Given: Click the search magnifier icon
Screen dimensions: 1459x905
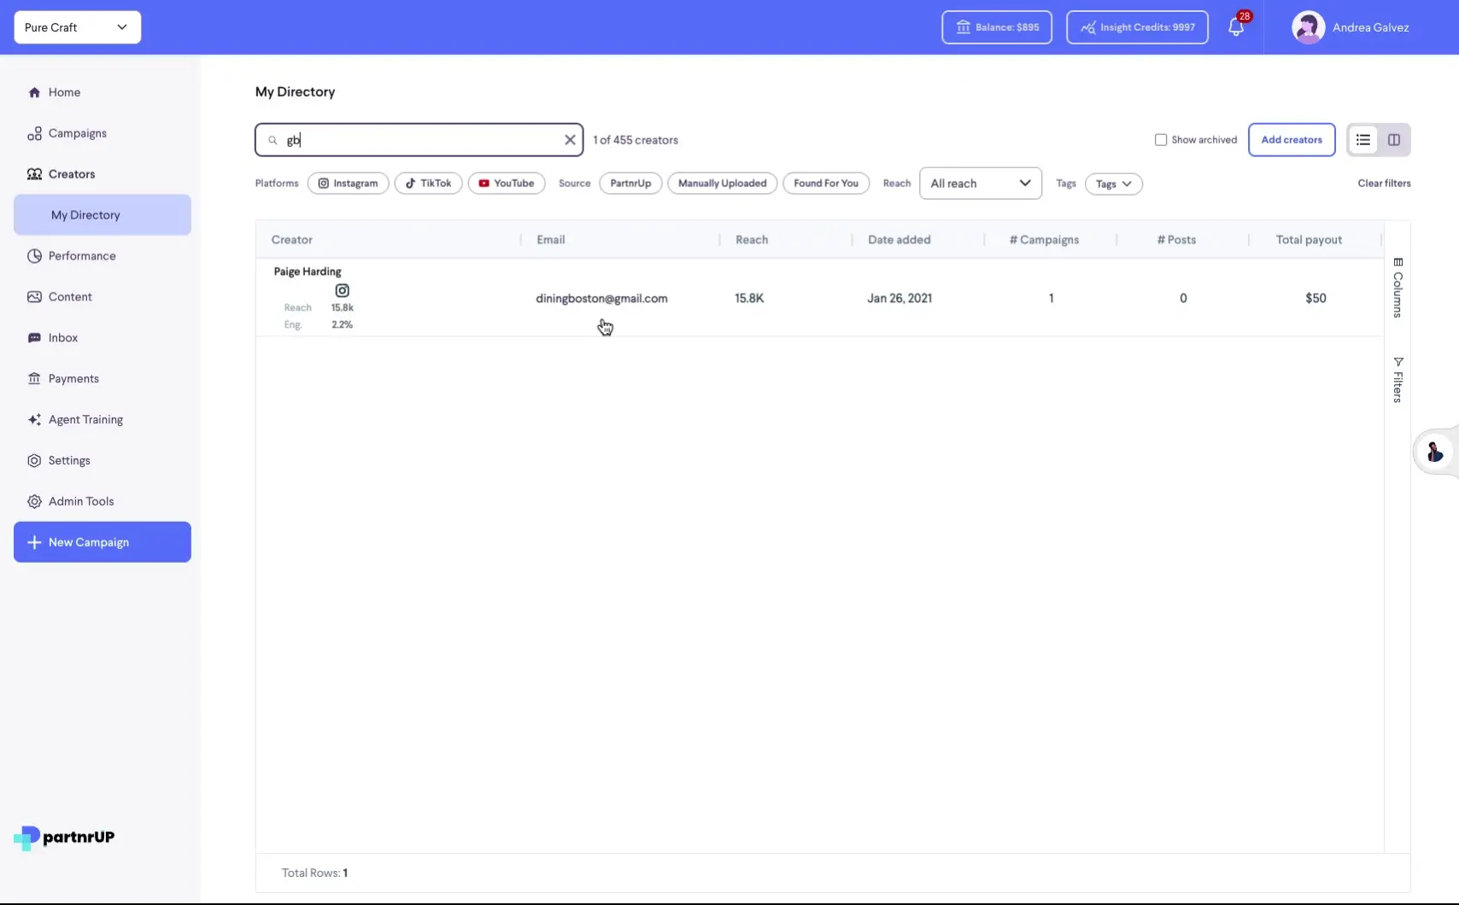Looking at the screenshot, I should (272, 140).
